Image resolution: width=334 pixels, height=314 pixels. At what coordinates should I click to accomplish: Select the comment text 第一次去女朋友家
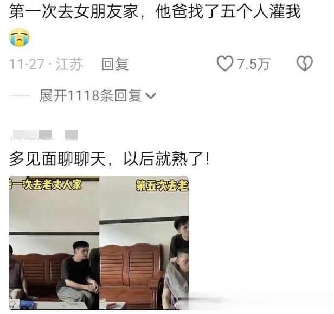74,12
